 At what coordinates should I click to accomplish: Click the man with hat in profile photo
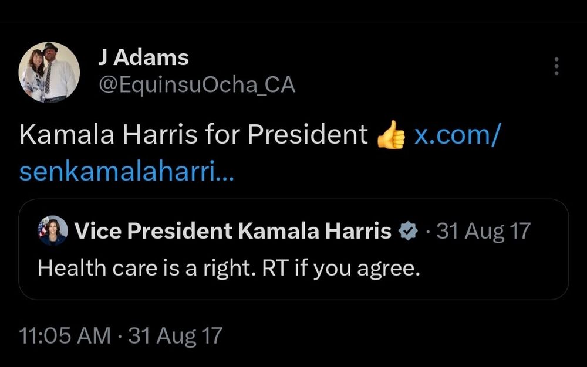coord(58,72)
